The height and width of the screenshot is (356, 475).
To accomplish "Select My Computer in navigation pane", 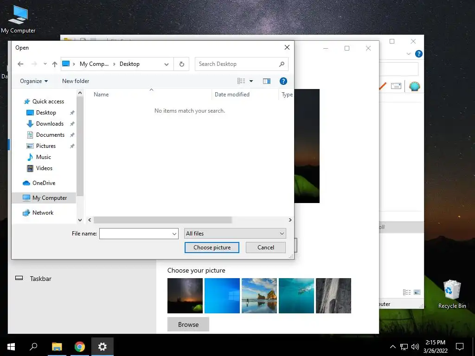I will pos(44,197).
